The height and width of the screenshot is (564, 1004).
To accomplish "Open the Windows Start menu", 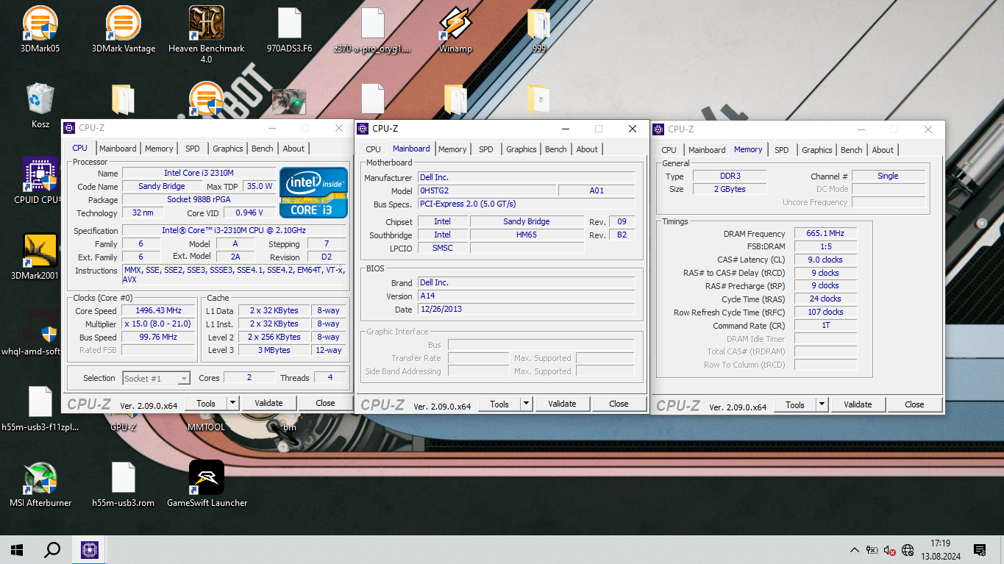I will click(17, 549).
